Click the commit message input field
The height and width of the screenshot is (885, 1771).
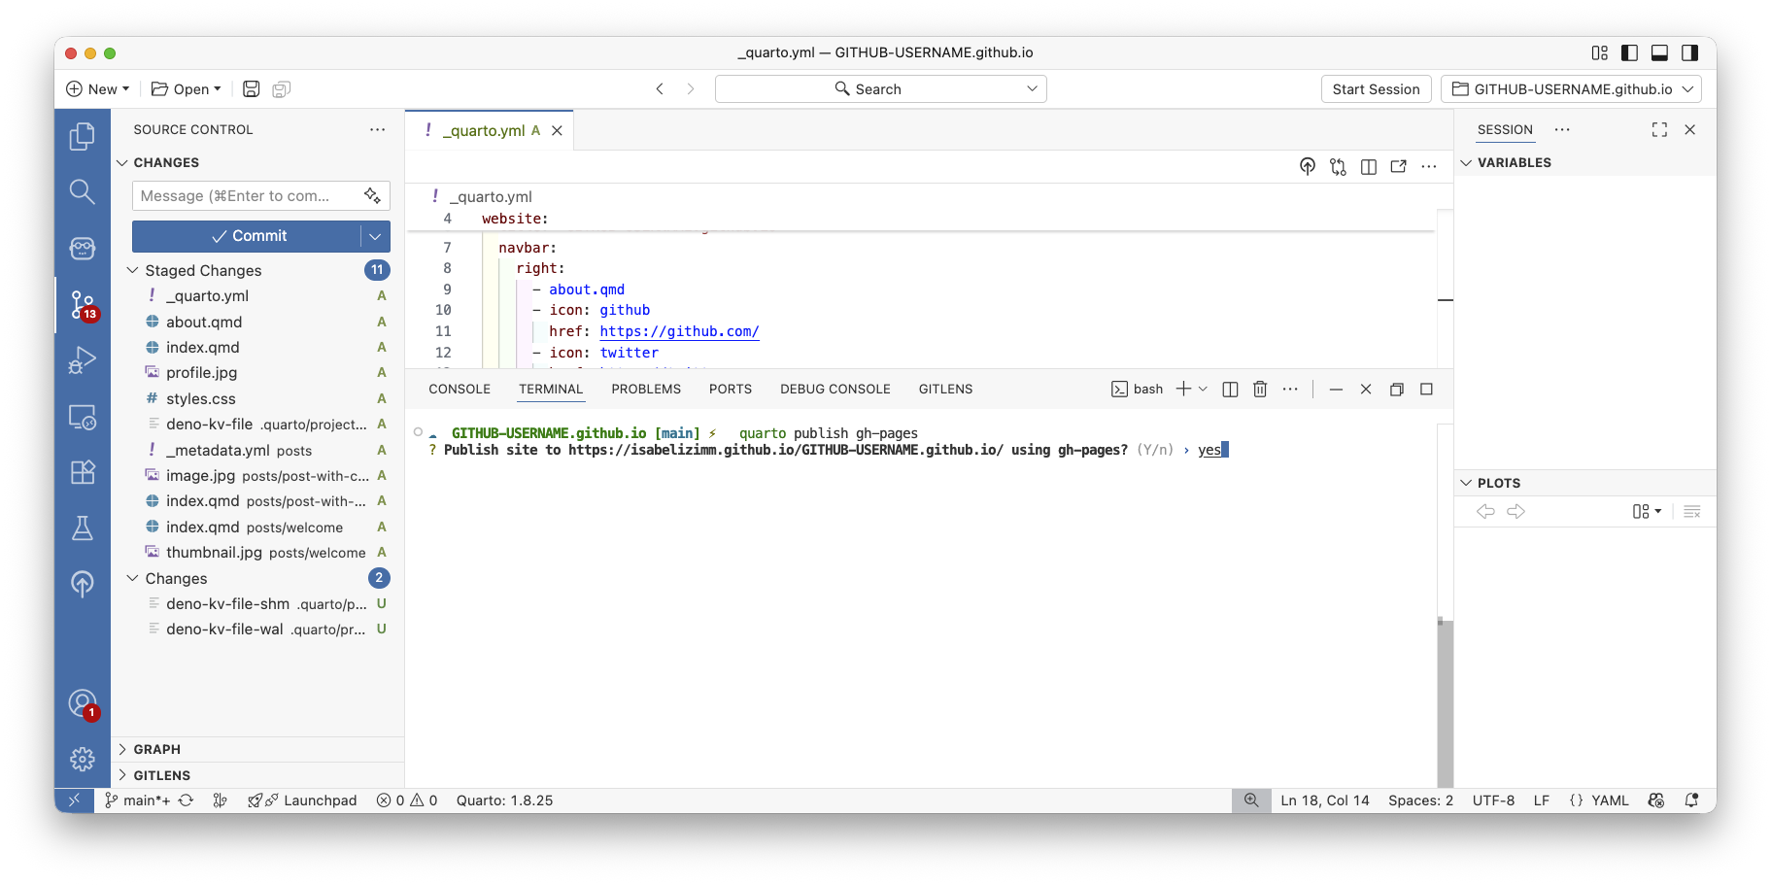248,196
